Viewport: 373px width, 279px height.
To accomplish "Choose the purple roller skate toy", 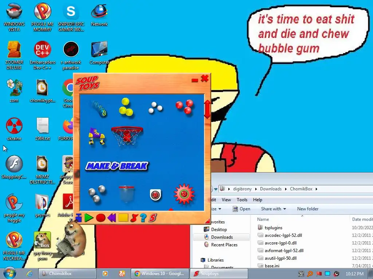I will click(97, 136).
